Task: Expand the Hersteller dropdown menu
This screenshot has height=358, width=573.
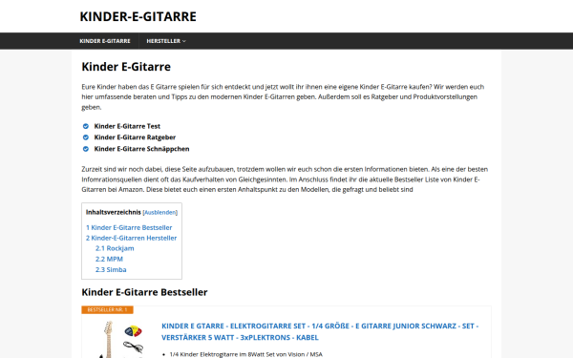Action: click(166, 41)
